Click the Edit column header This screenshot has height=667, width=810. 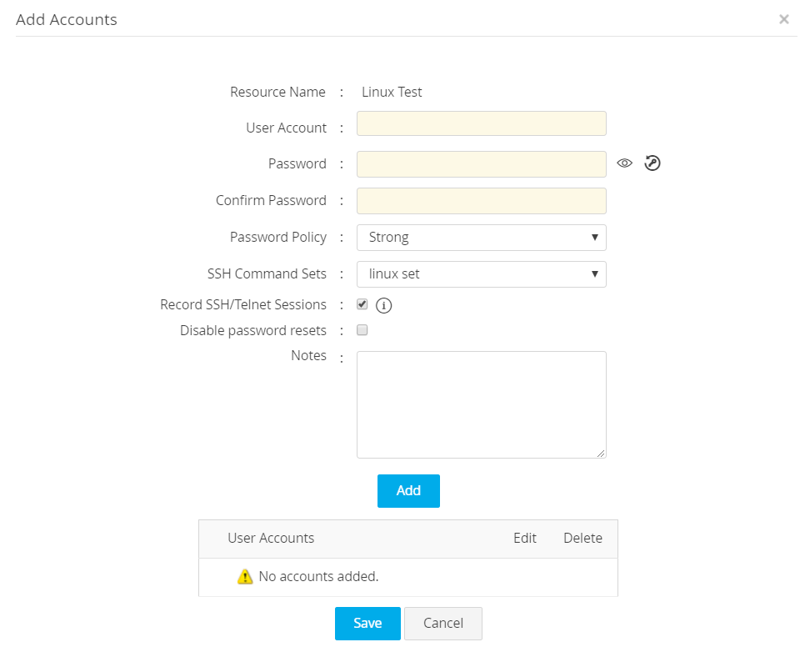point(525,539)
